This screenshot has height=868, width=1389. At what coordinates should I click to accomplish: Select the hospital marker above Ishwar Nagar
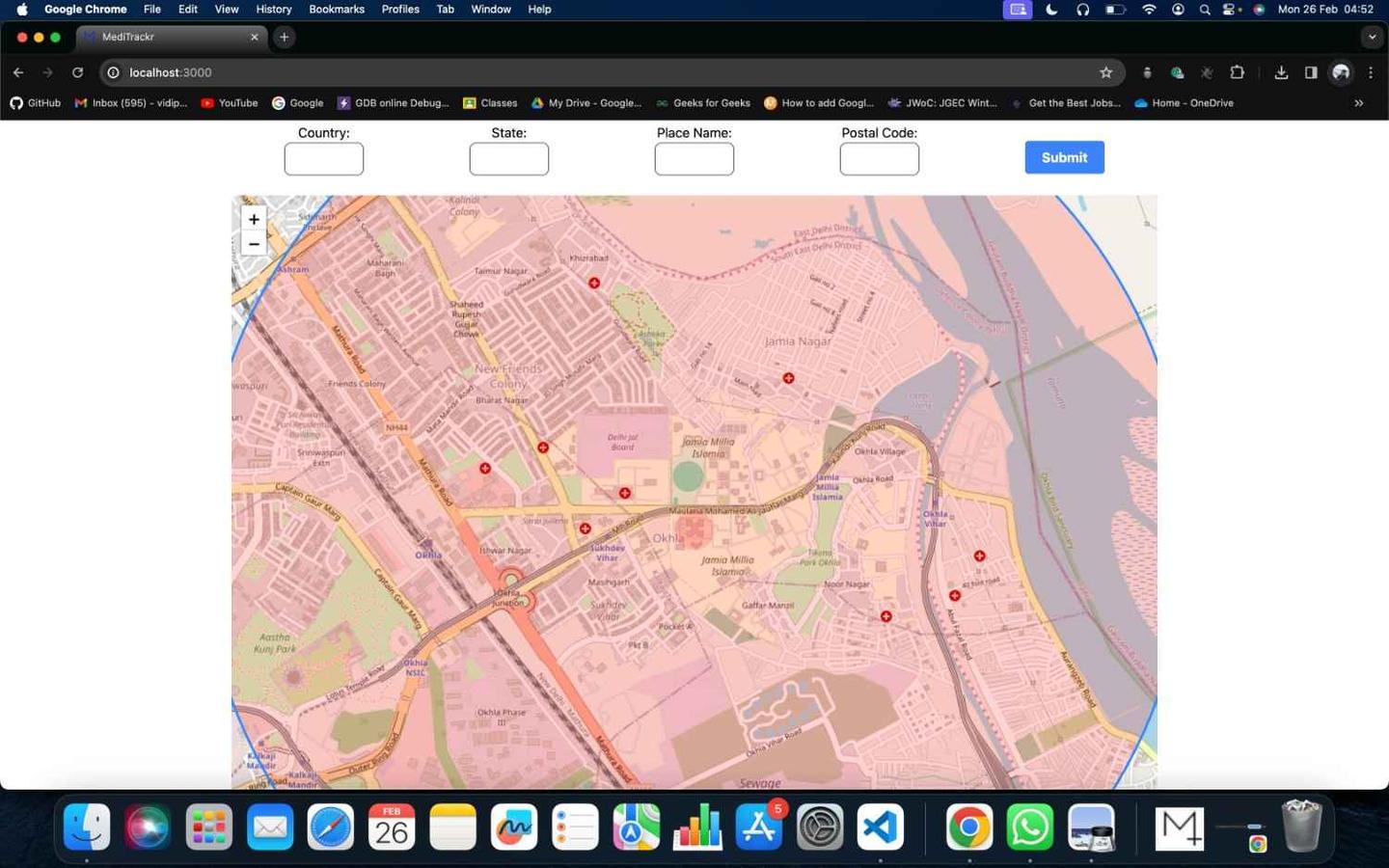tap(485, 468)
